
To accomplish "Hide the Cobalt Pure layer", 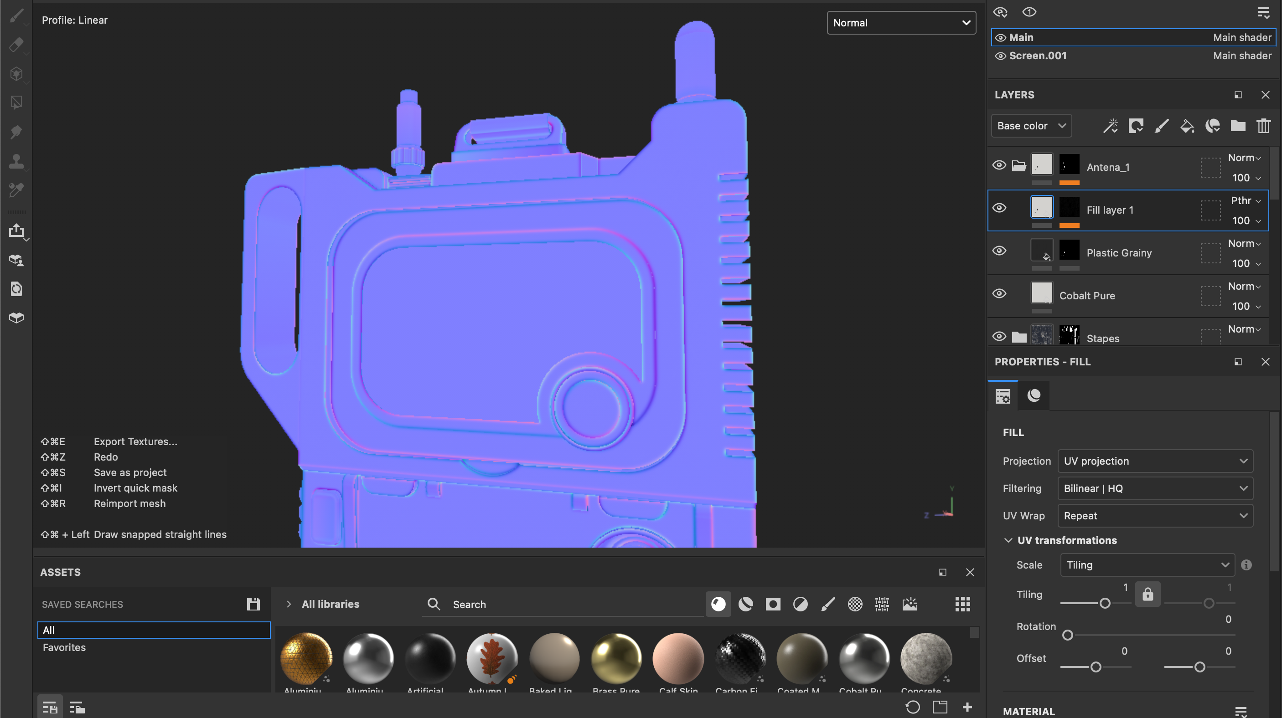I will (x=999, y=293).
